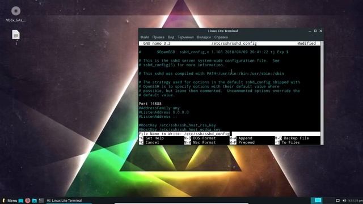Launch Firefox from the taskbar
Viewport: 363px width, 204px height.
pos(28,201)
